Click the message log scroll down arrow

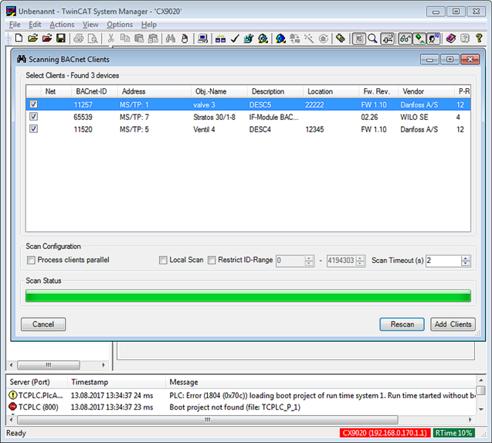coord(480,409)
